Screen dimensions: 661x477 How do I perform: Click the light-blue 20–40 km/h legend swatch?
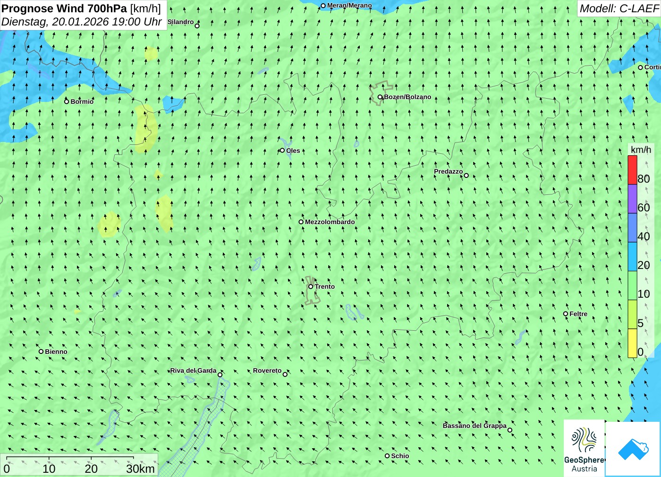(x=632, y=257)
